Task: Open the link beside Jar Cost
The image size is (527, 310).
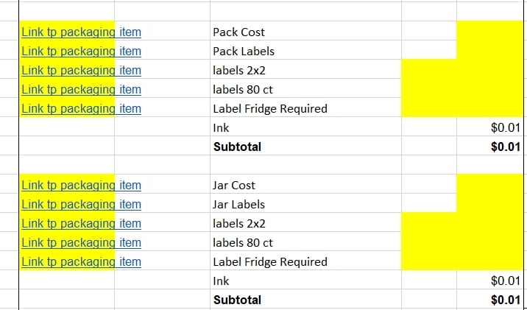Action: pyautogui.click(x=82, y=186)
